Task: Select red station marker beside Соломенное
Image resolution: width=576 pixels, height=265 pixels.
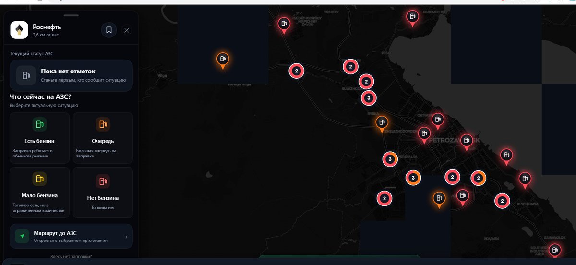Action: point(412,18)
